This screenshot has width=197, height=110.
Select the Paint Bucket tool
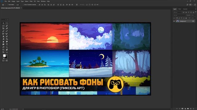tap(7, 39)
